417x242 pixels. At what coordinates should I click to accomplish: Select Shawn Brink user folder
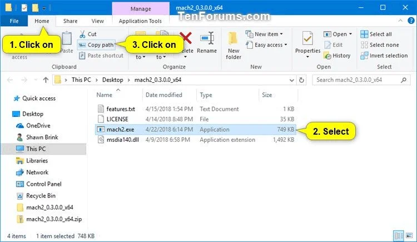[42, 137]
